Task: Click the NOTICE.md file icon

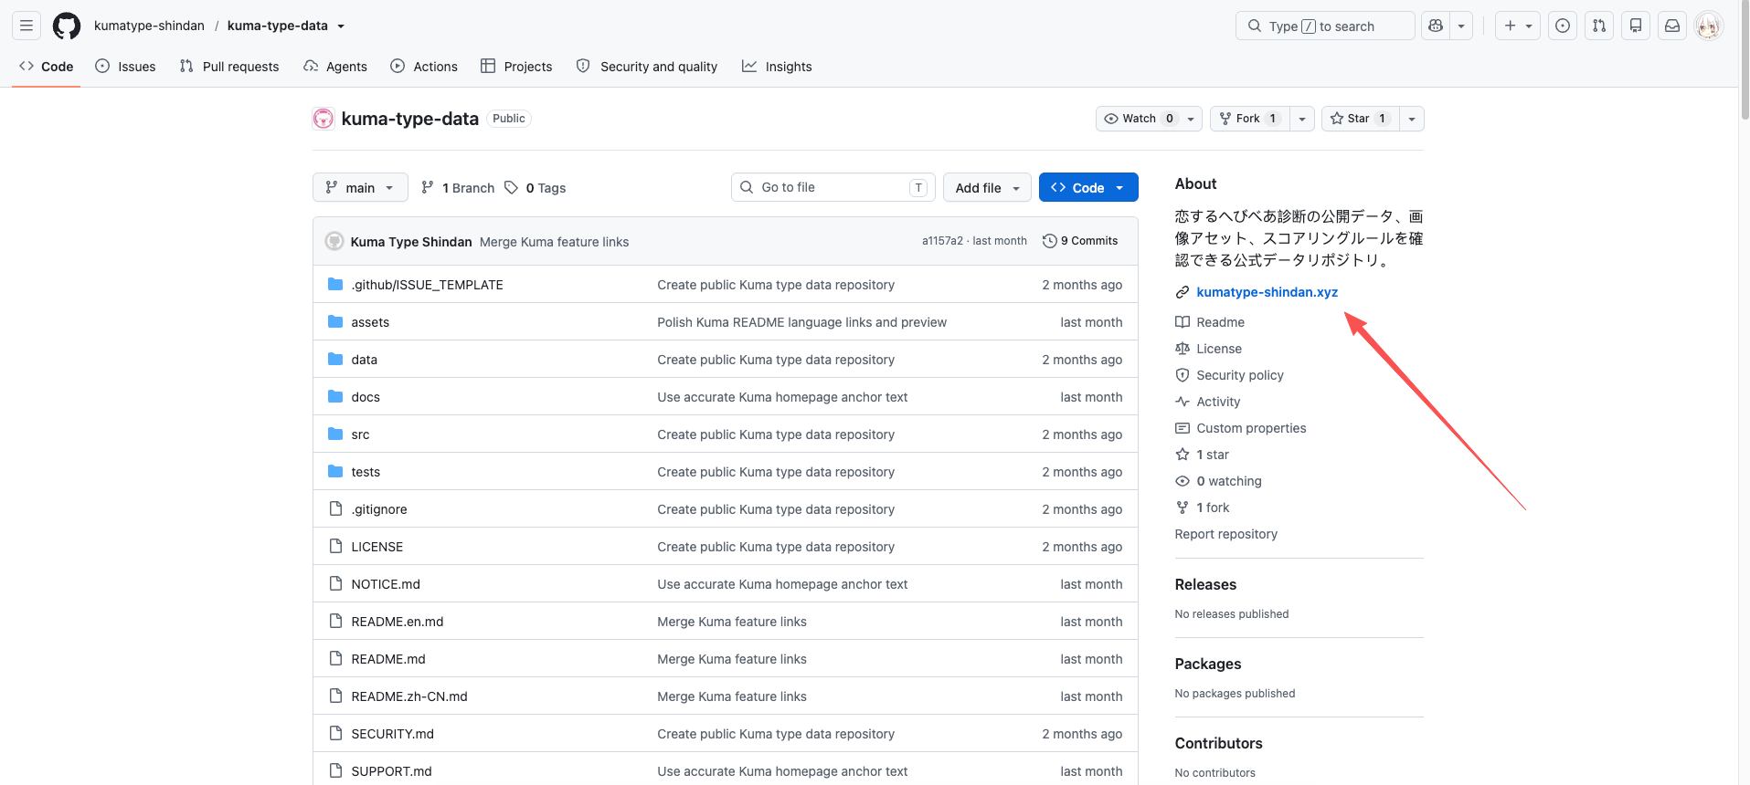Action: click(335, 583)
